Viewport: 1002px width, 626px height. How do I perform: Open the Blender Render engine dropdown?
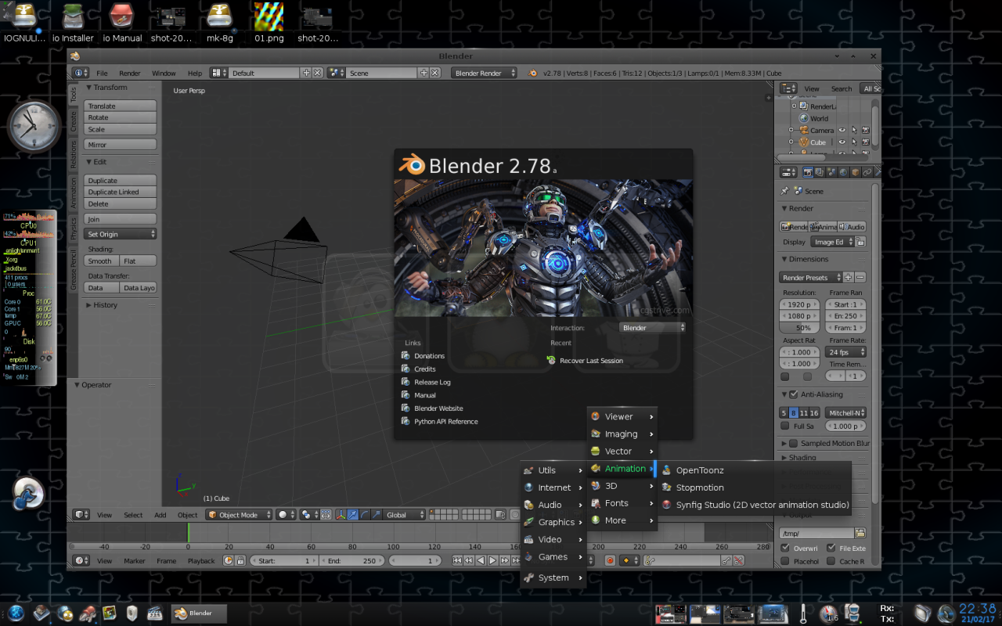point(484,73)
